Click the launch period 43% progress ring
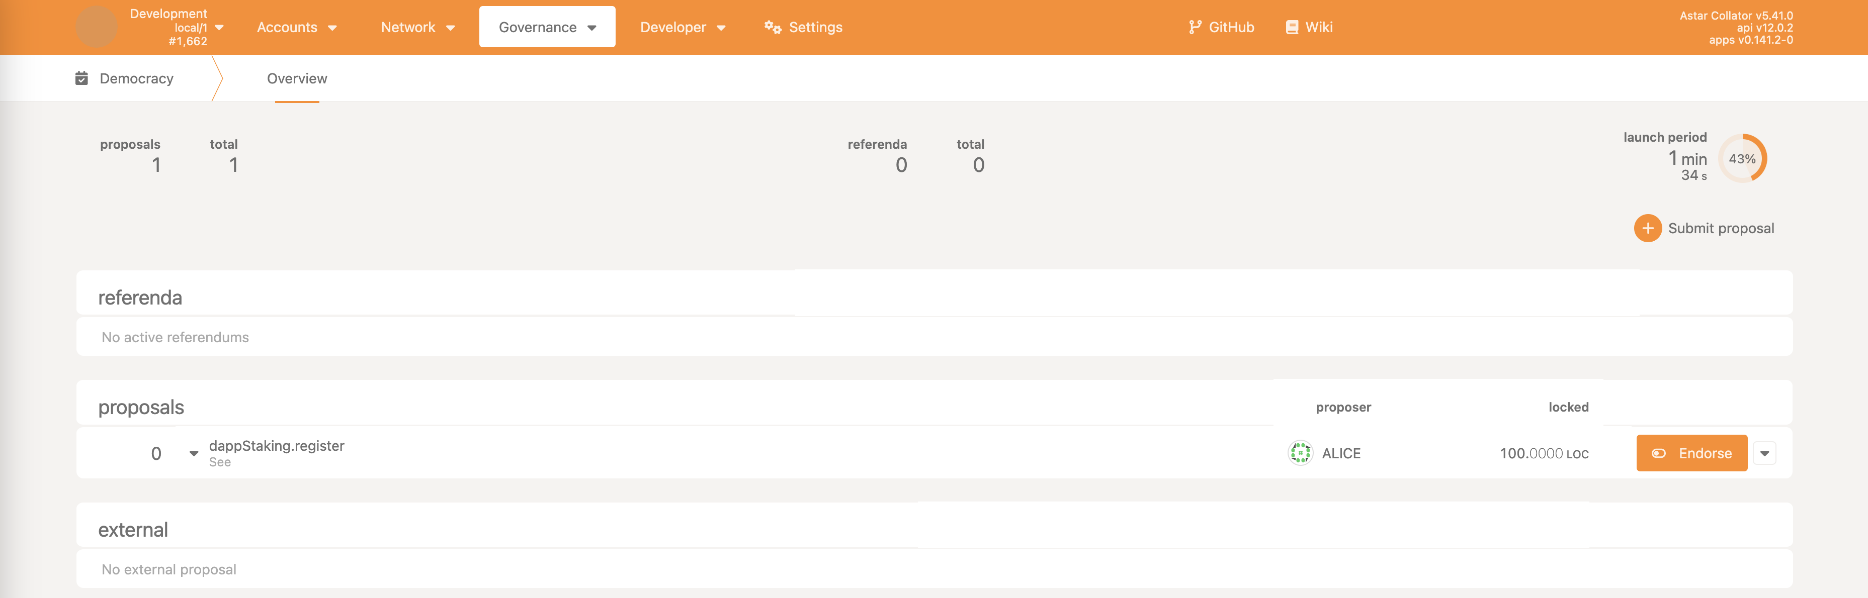Viewport: 1868px width, 598px height. (x=1742, y=159)
